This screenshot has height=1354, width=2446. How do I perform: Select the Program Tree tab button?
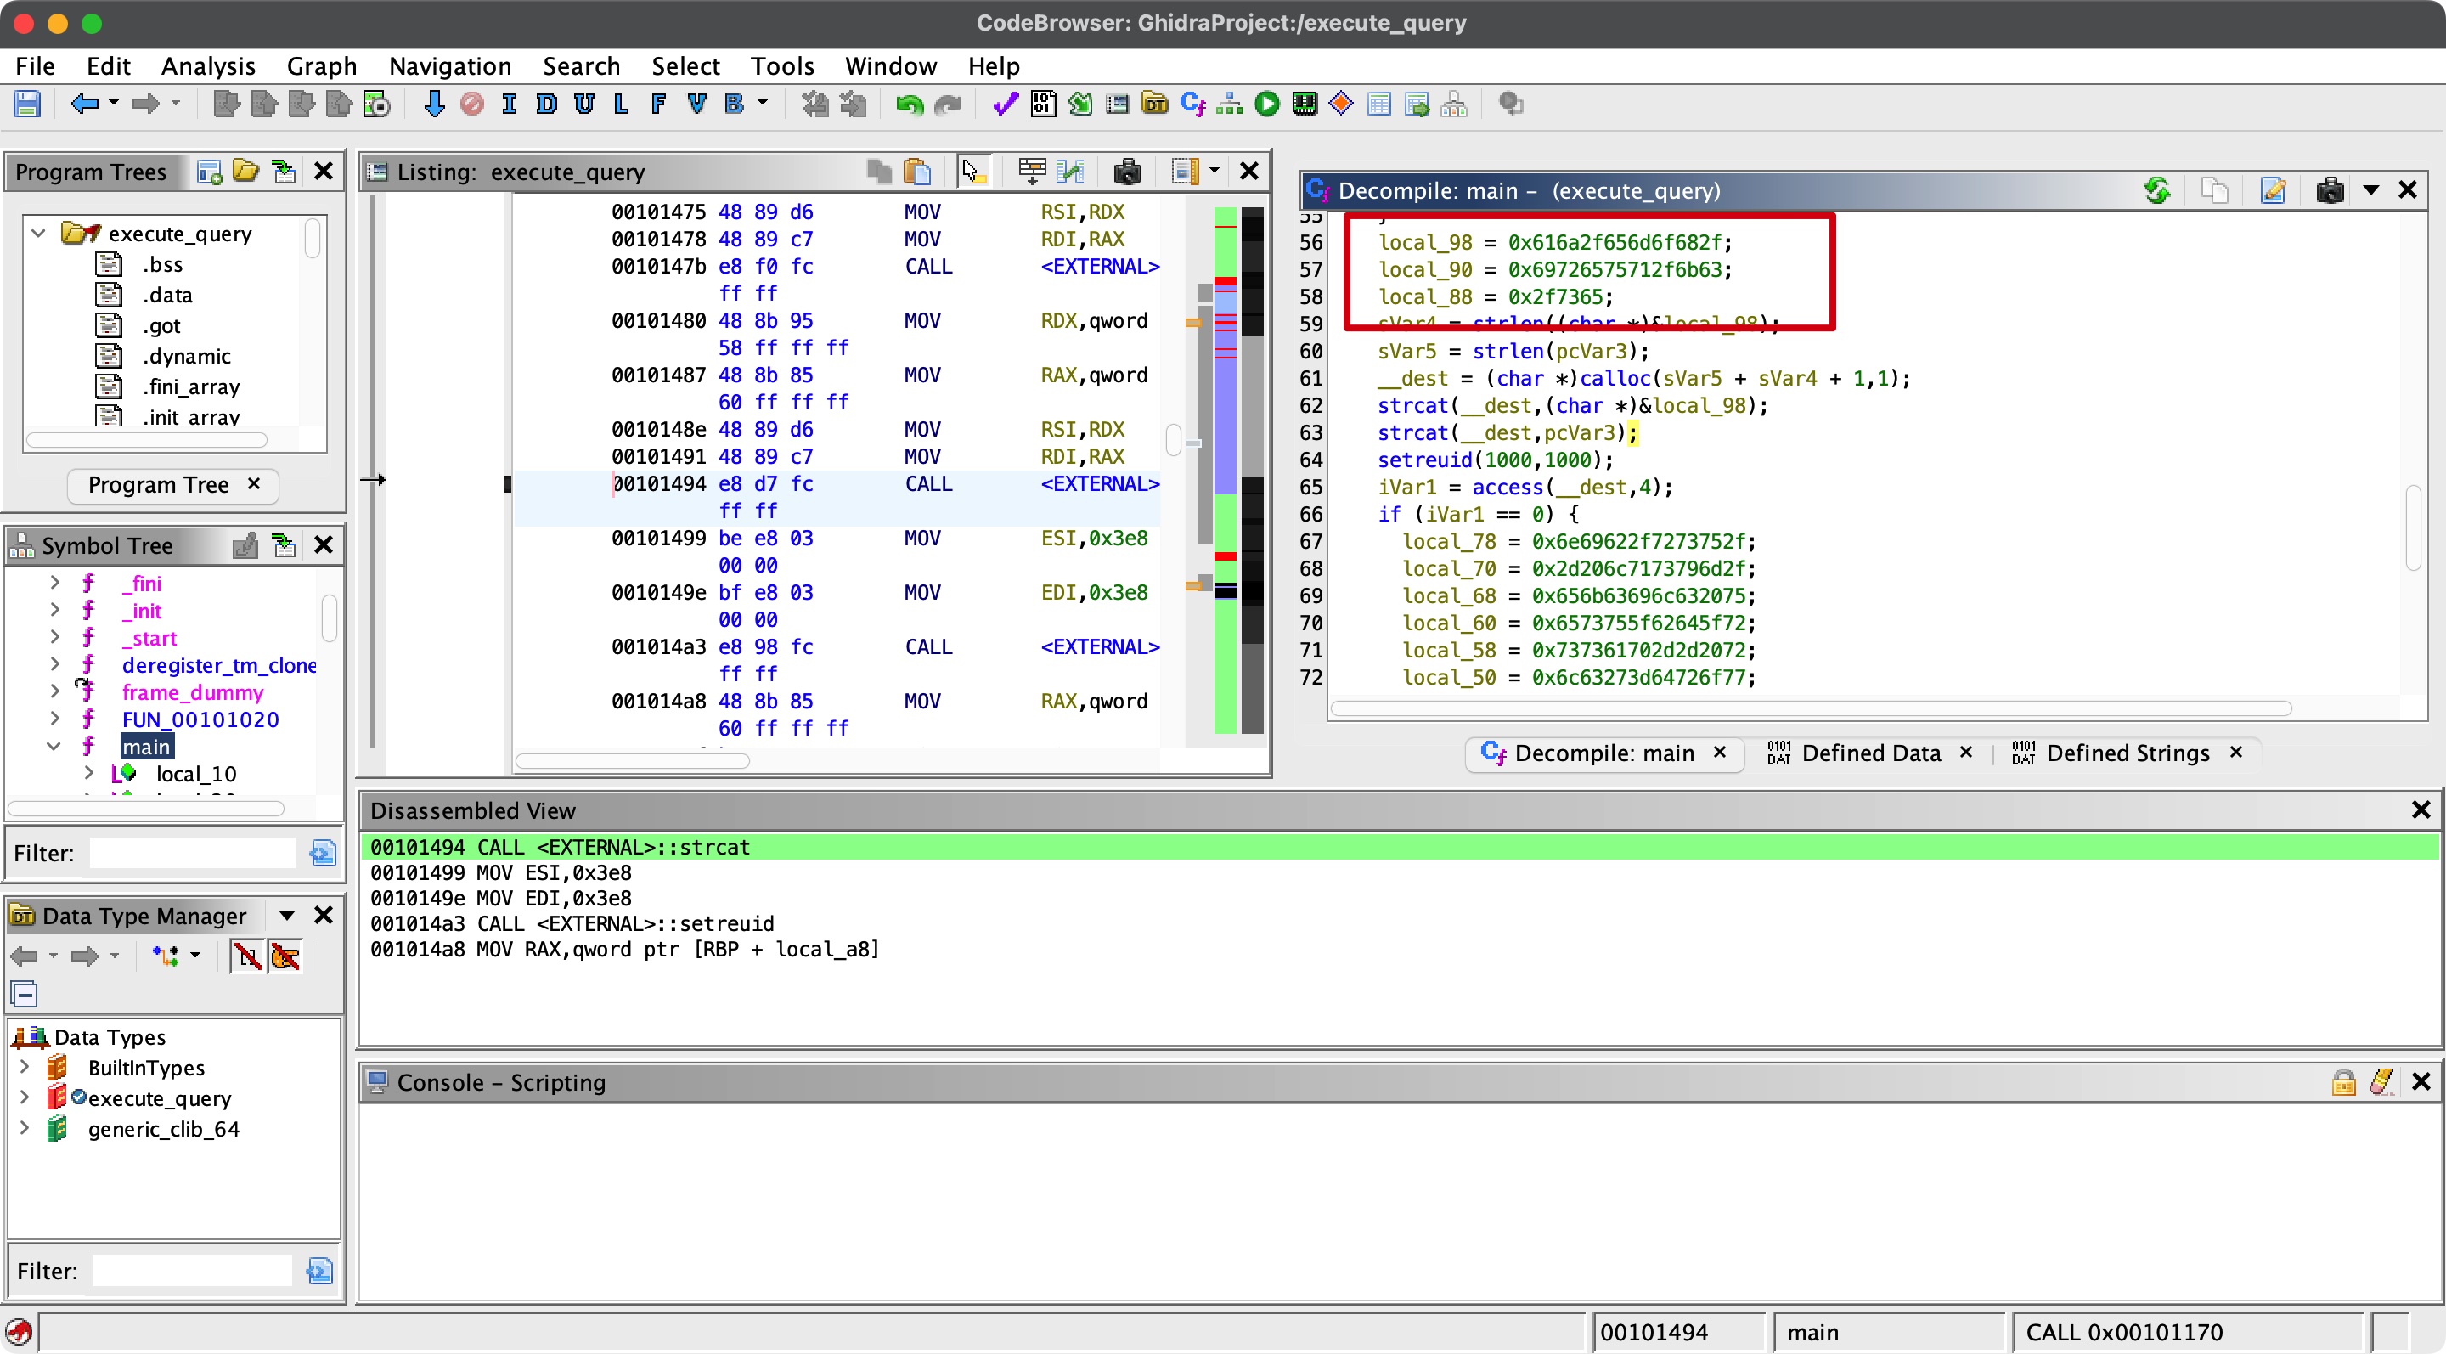pyautogui.click(x=159, y=484)
